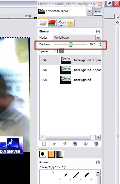120x184 pixels.
Task: Toggle the alpha channel lock checkerboard icon
Action: click(62, 51)
